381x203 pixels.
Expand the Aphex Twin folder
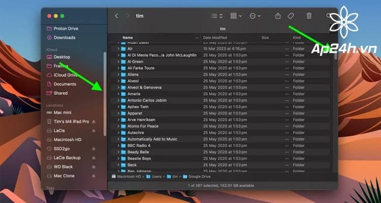(118, 107)
